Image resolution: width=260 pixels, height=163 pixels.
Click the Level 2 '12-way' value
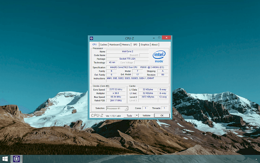pos(163,97)
